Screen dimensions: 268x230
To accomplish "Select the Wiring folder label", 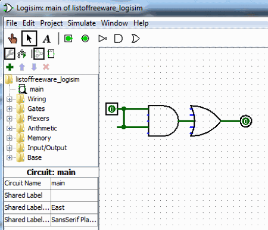I will [37, 99].
